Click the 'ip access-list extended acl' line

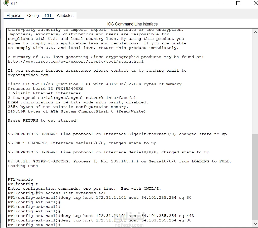[x=57, y=193]
